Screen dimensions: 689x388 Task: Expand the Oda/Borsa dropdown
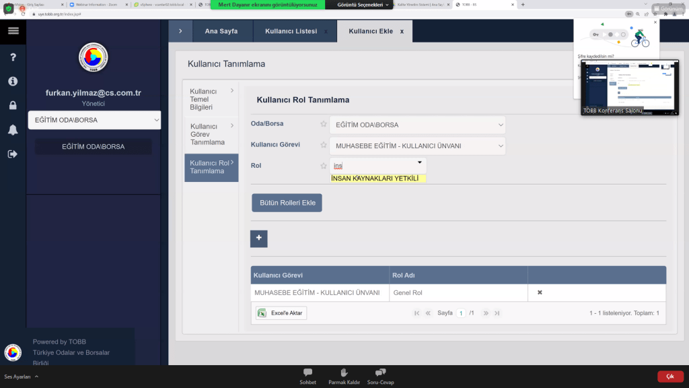[417, 125]
